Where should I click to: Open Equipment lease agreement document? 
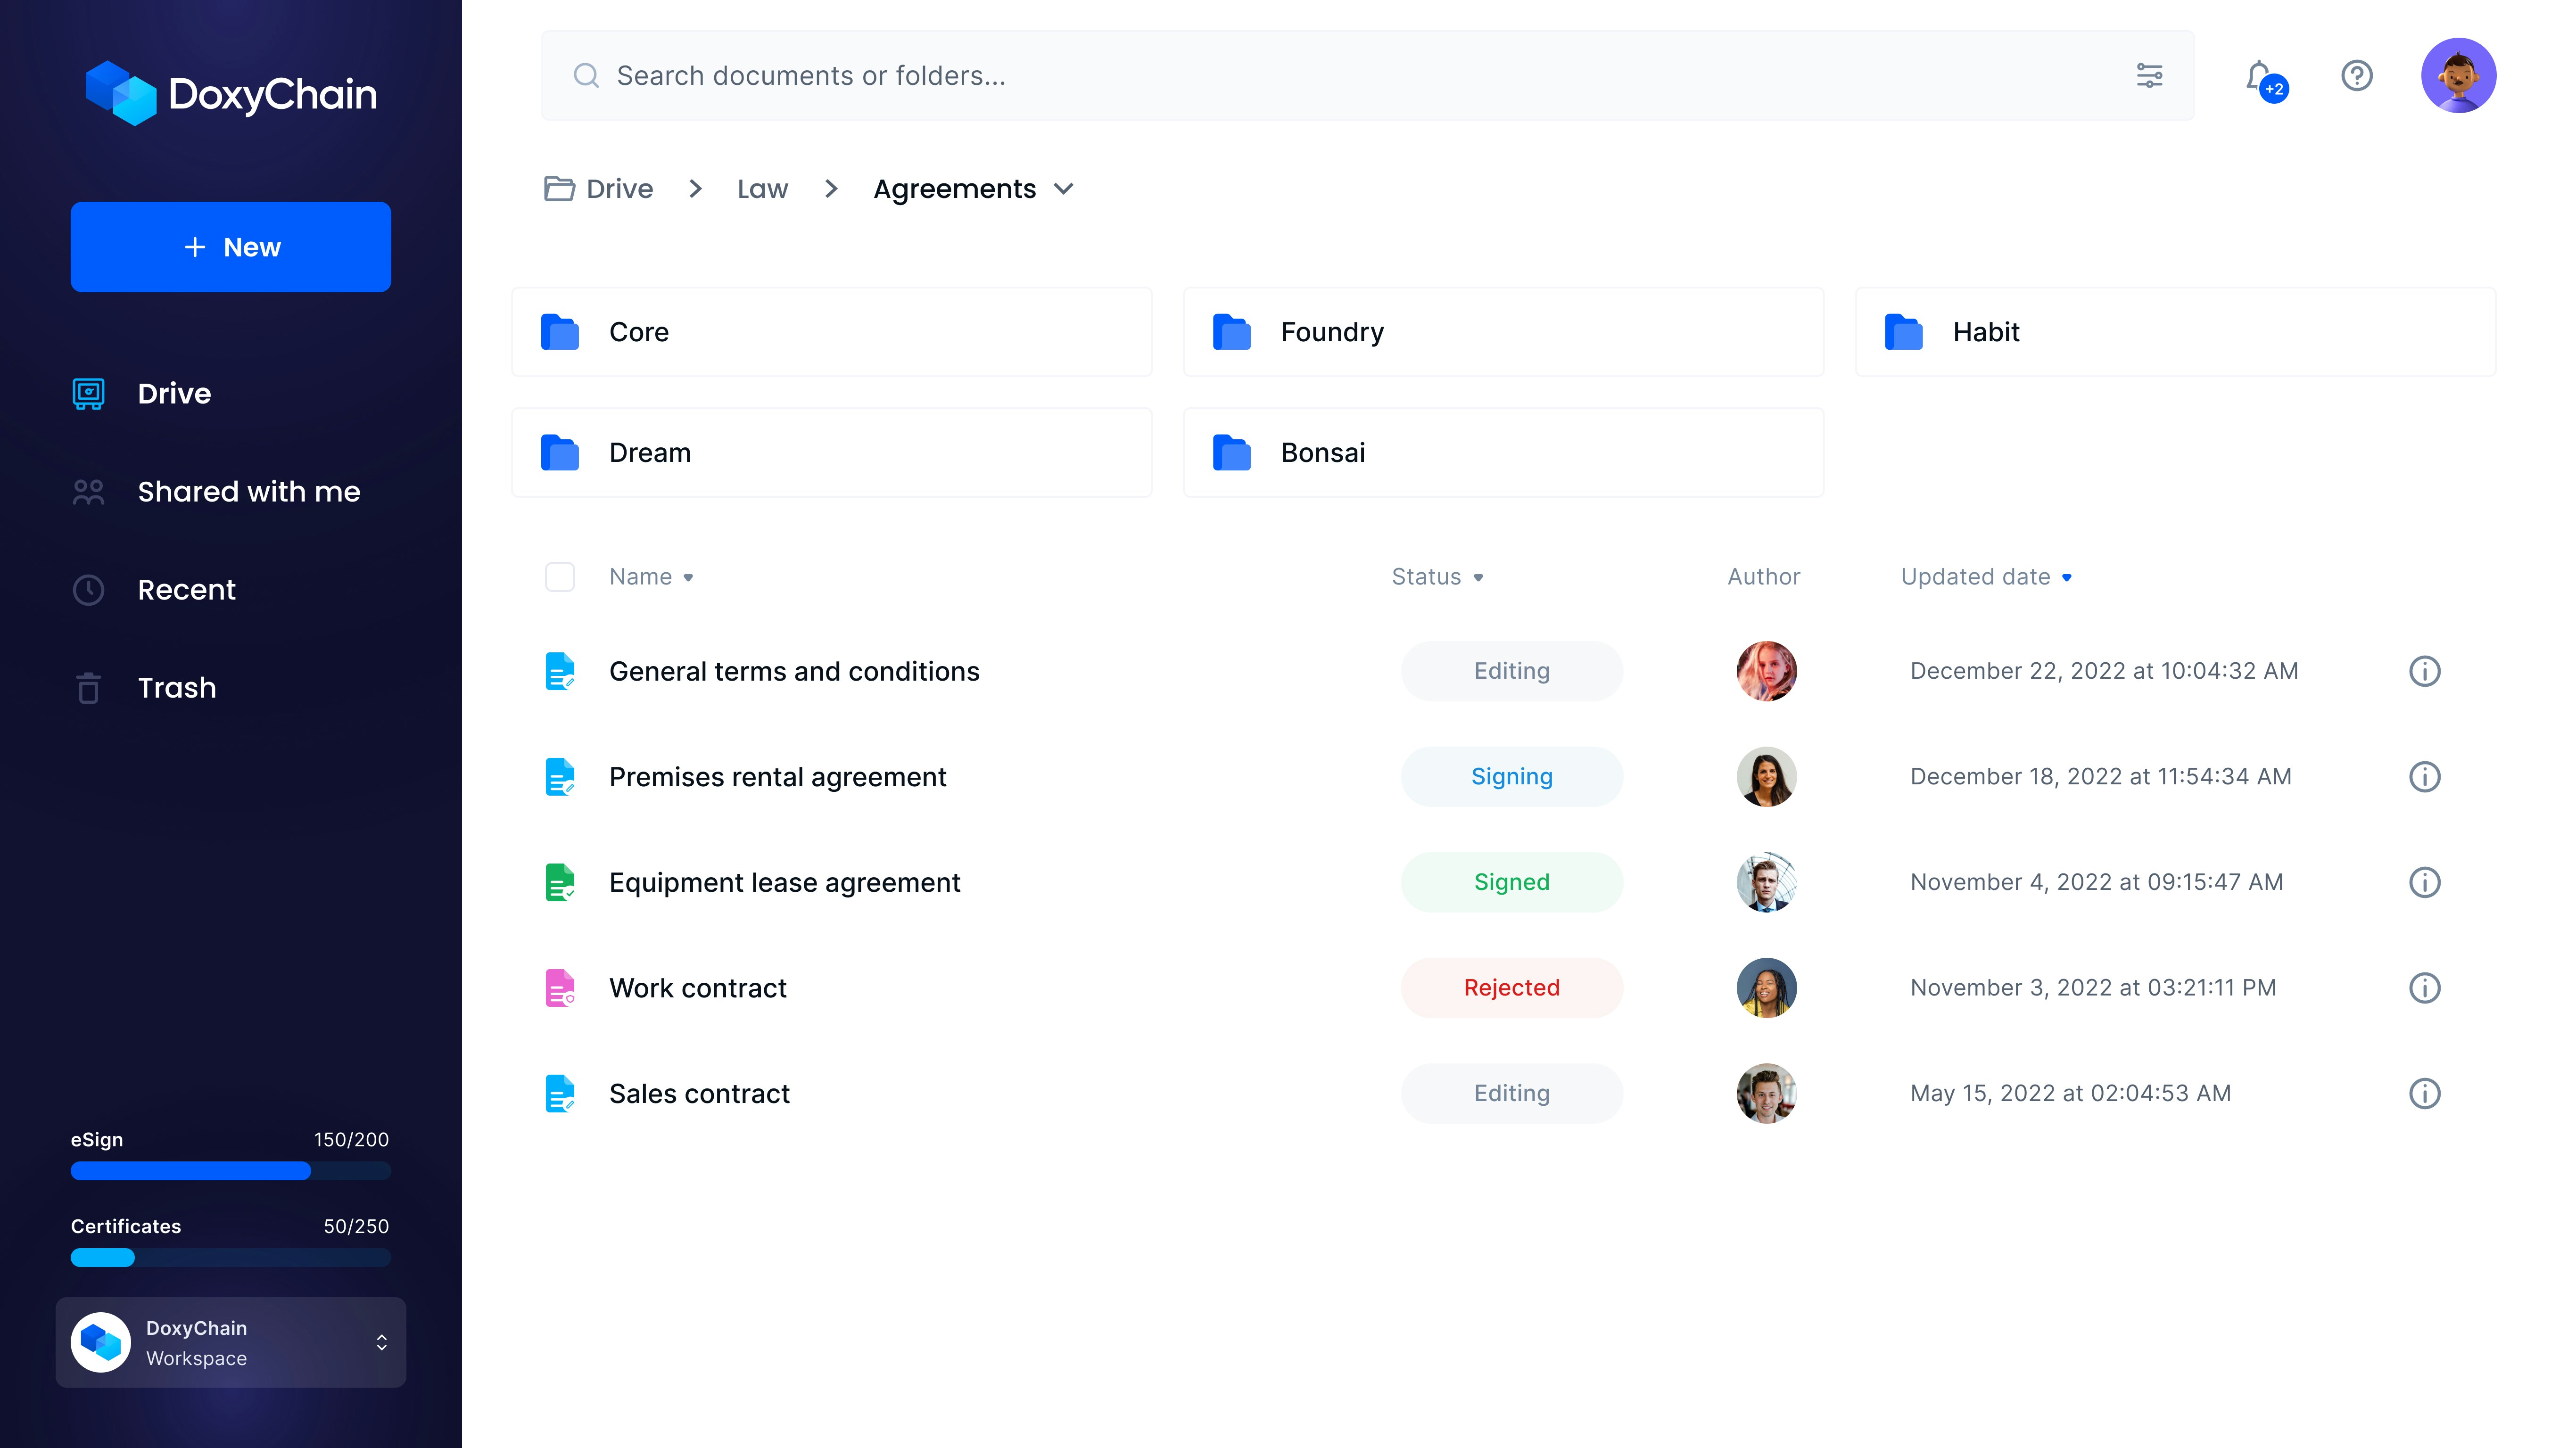[784, 882]
